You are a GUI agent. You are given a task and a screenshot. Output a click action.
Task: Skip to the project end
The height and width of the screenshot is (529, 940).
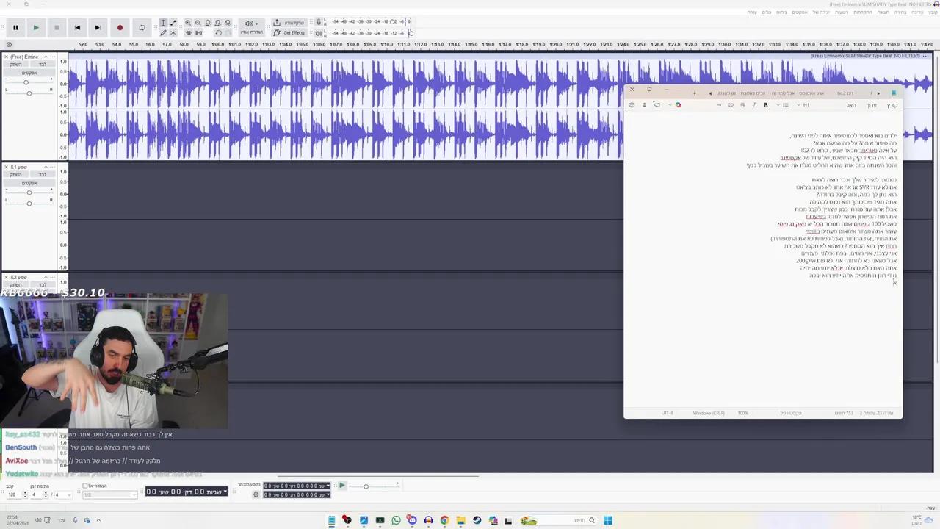98,28
